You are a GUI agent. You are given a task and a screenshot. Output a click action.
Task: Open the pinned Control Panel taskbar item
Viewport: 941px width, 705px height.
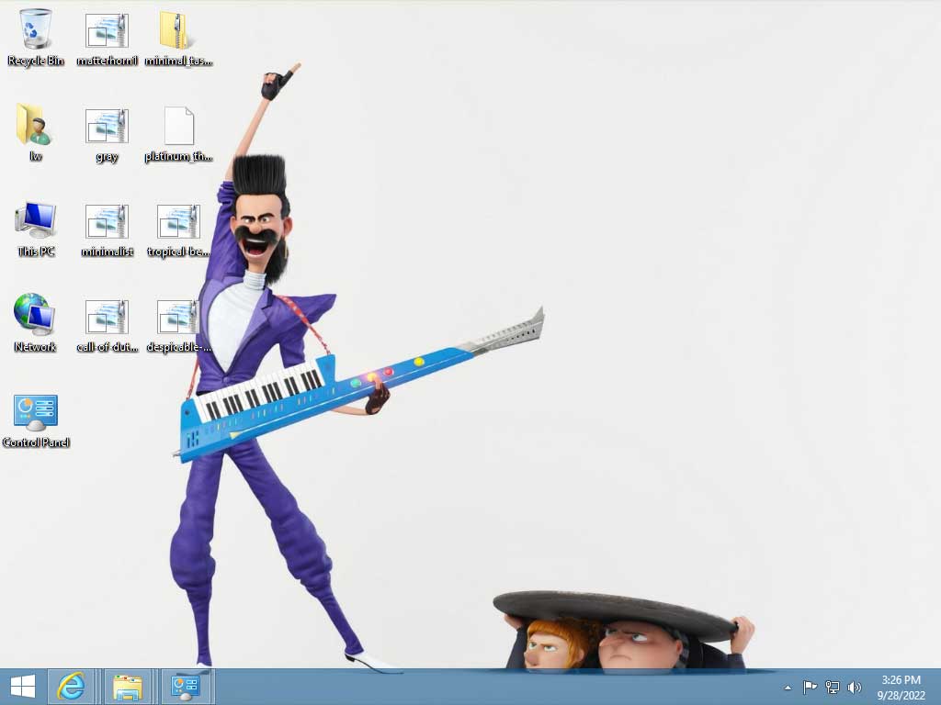click(x=187, y=686)
